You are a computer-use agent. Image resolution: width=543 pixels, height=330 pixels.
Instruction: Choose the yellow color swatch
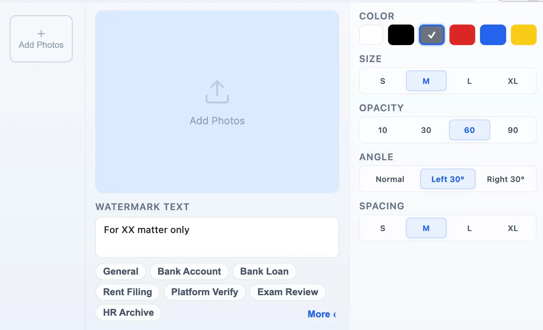(524, 35)
